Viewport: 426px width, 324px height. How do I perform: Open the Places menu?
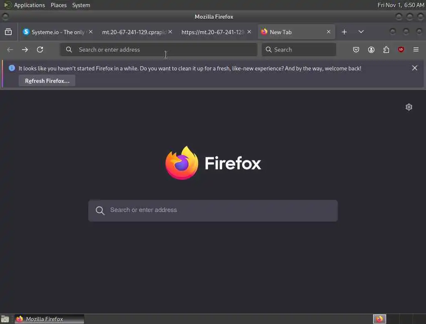pos(59,5)
